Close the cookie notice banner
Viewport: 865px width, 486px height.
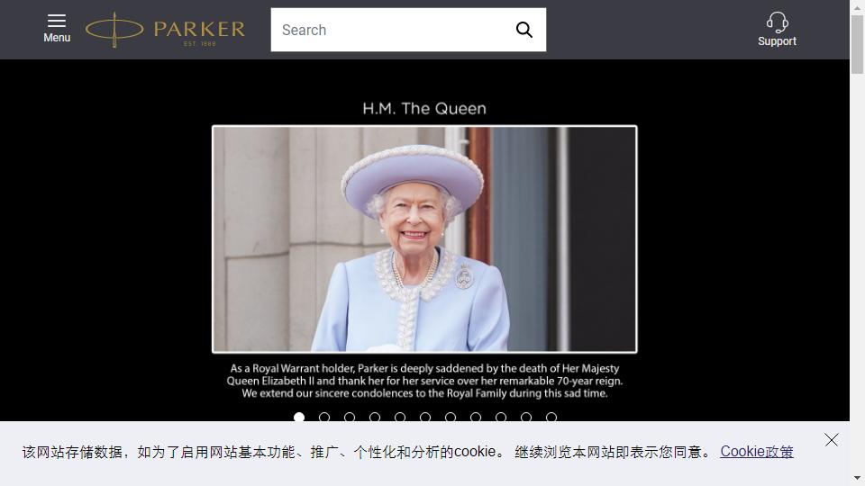(x=832, y=440)
